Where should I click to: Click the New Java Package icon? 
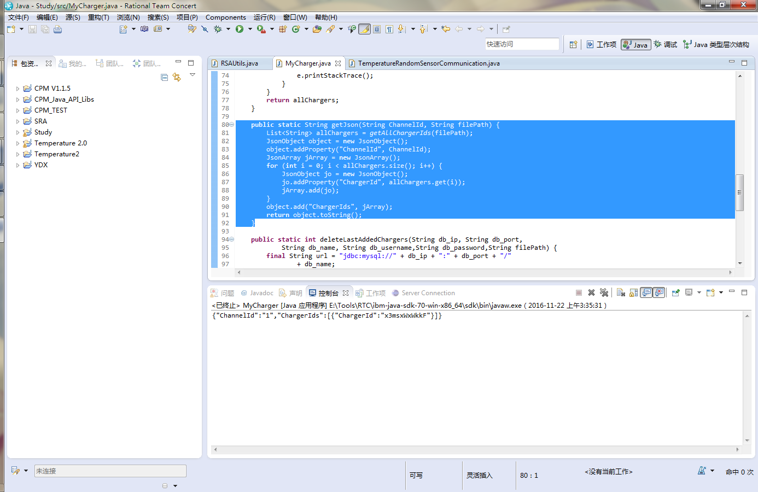tap(283, 29)
